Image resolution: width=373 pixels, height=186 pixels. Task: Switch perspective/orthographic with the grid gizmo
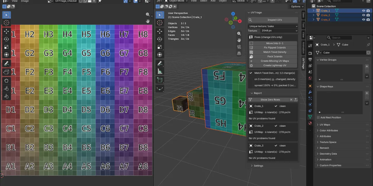pos(239,53)
